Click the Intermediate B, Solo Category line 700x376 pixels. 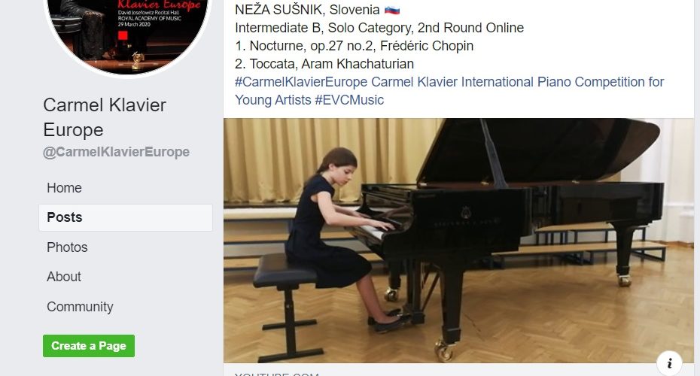379,28
